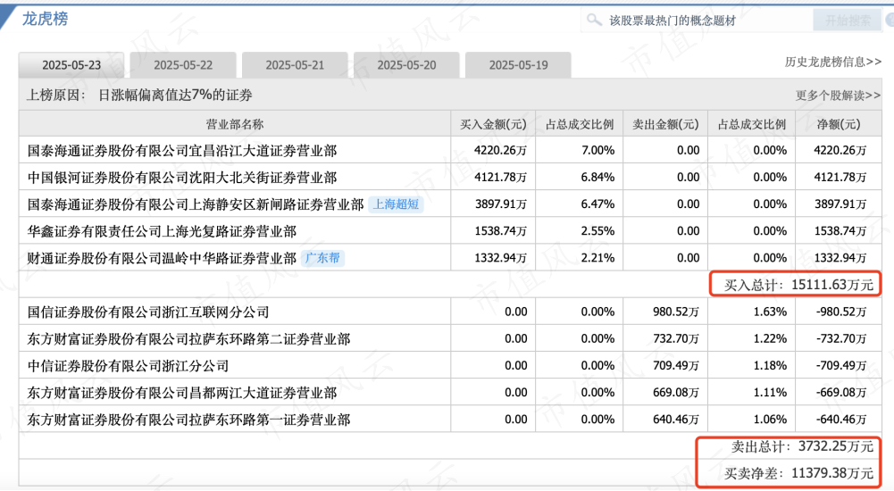Viewport: 894px width, 491px height.
Task: Select 国信证券浙江互联网分公司 entry
Action: pyautogui.click(x=148, y=312)
